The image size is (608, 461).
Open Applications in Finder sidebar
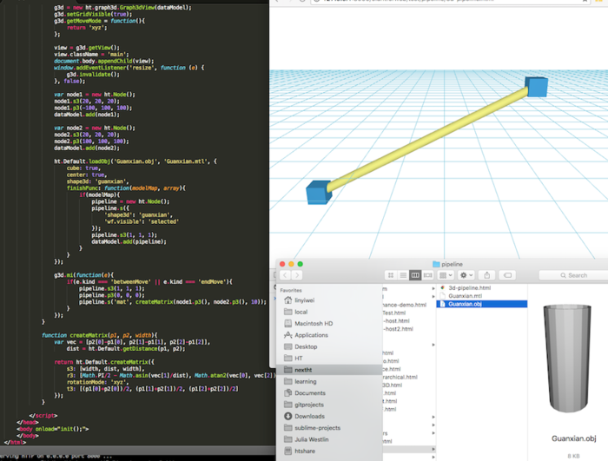click(311, 335)
